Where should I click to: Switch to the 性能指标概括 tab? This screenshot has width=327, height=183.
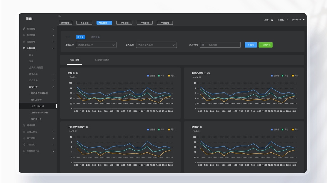tap(102, 60)
